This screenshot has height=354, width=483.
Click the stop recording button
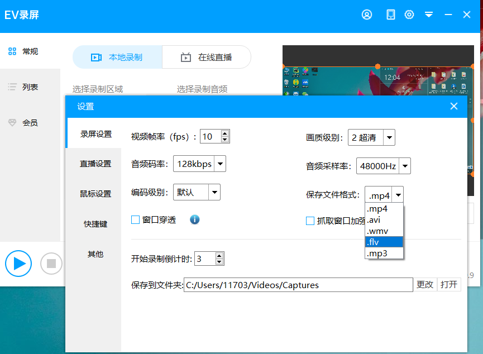(x=51, y=264)
